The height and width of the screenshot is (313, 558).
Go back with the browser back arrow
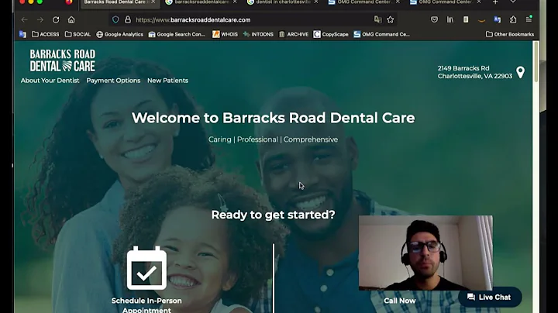(x=24, y=20)
